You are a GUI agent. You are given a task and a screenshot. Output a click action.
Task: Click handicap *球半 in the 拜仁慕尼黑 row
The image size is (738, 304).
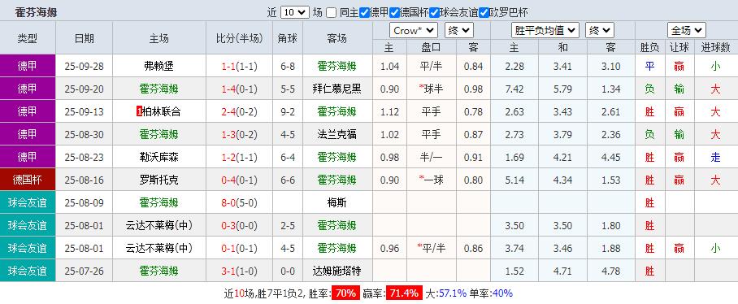click(431, 89)
